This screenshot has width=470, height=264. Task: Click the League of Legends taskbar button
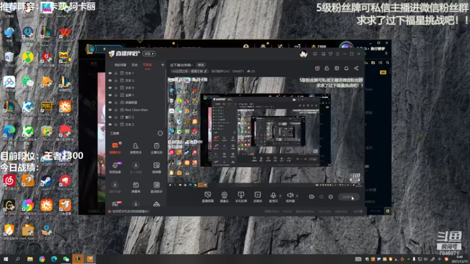(x=78, y=259)
